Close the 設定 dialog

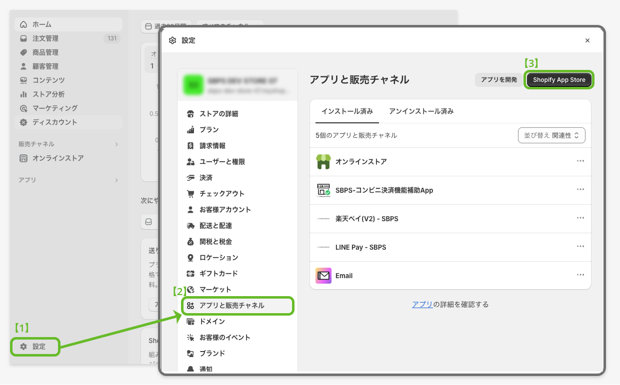pyautogui.click(x=587, y=40)
